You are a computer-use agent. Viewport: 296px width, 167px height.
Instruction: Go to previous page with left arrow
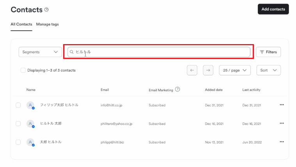pos(192,70)
